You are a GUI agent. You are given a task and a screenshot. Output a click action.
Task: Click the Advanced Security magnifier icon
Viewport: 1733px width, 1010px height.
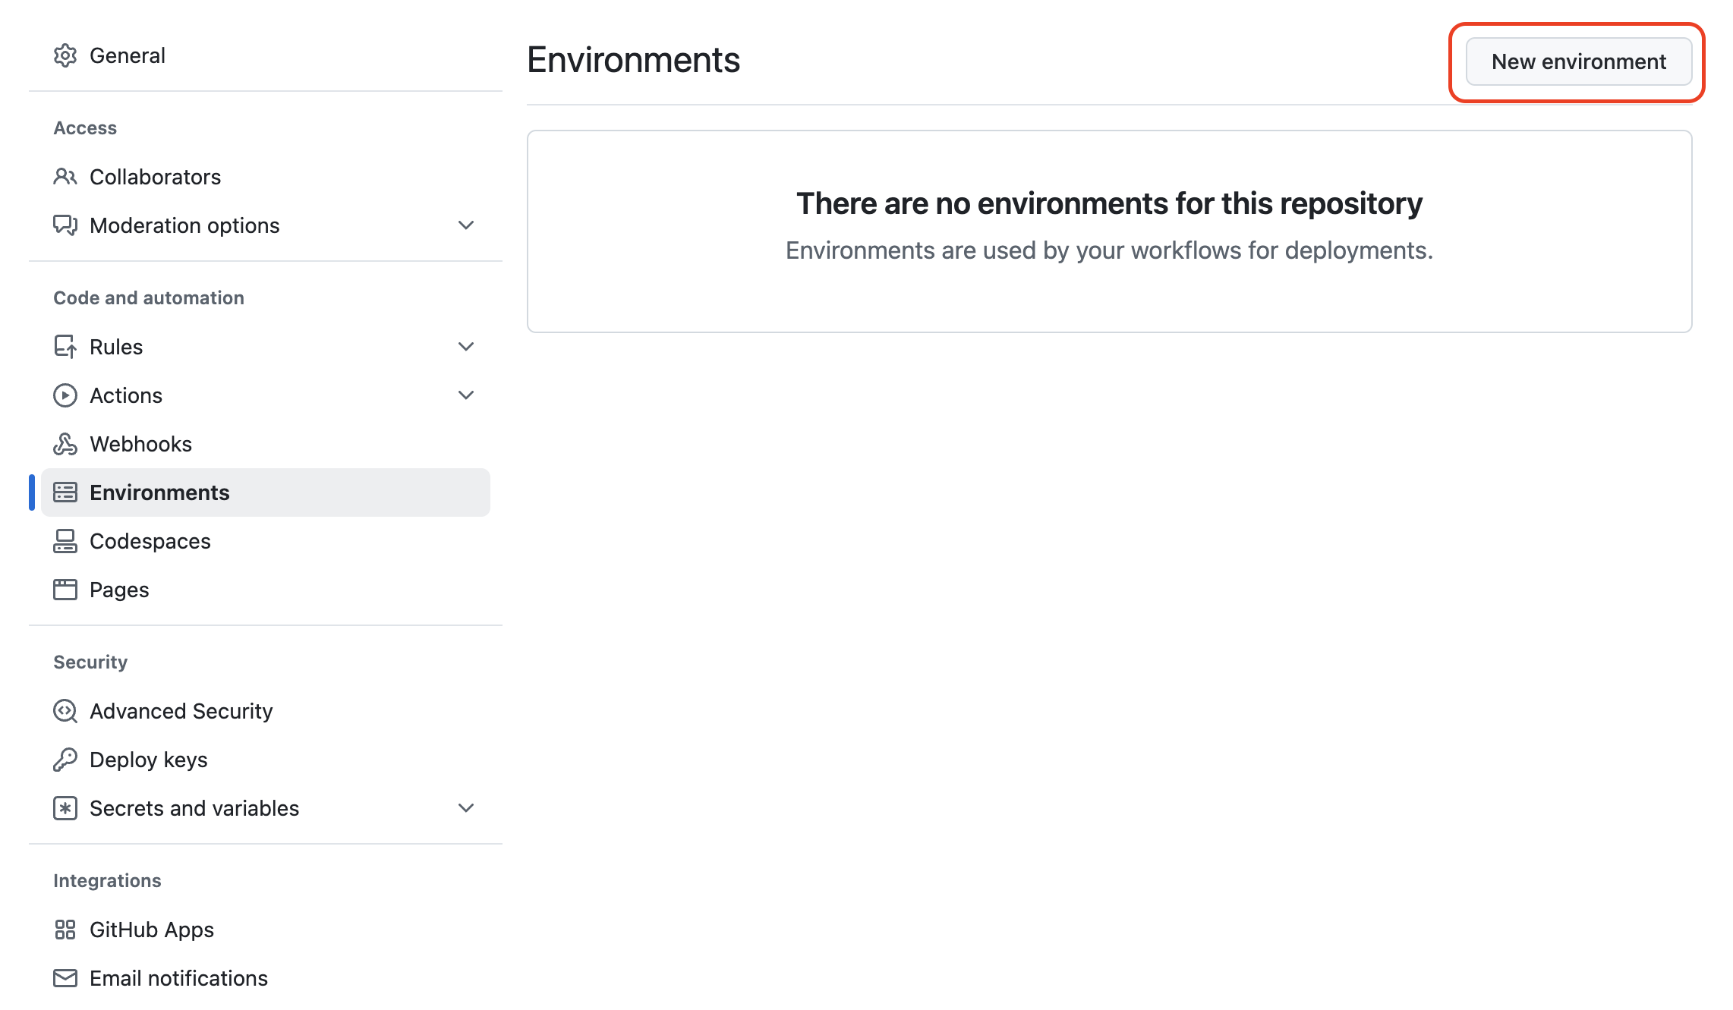pos(66,711)
